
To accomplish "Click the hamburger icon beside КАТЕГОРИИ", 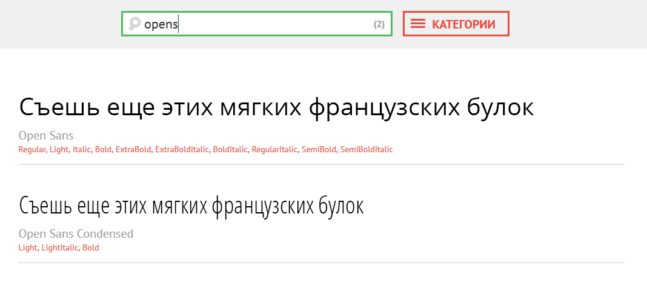I will (418, 24).
